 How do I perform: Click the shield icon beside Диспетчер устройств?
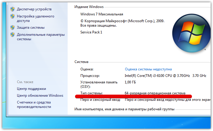[12, 9]
